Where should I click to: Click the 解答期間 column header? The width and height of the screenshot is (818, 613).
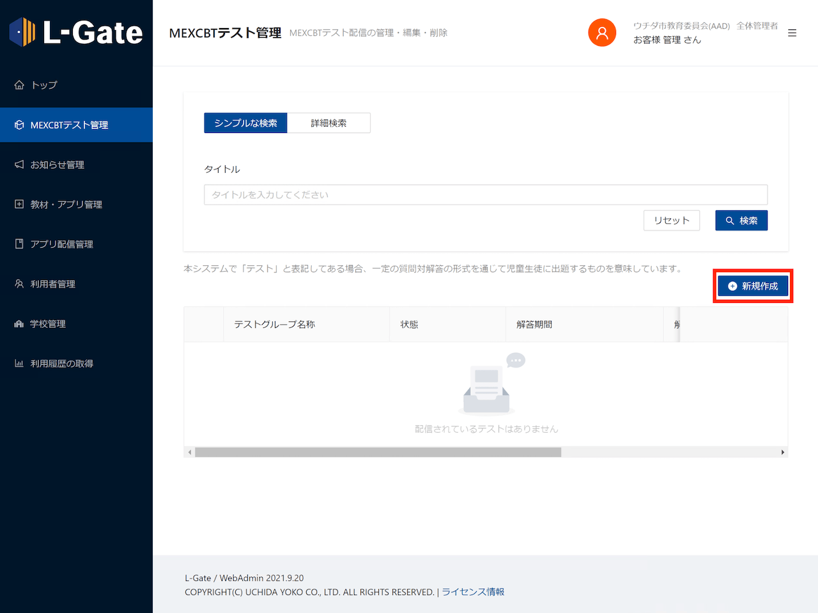coord(585,325)
